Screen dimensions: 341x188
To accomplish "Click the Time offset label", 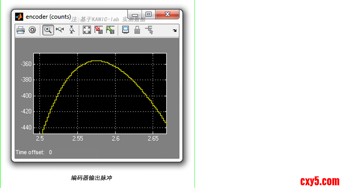I will pos(30,152).
